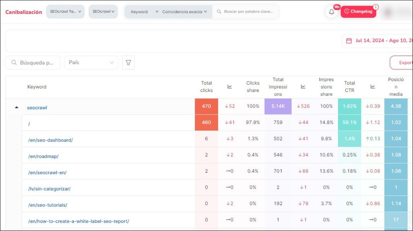Screen dimensions: 413x231
Task: Click trend chart icon after Total CTR column
Action: click(x=373, y=87)
